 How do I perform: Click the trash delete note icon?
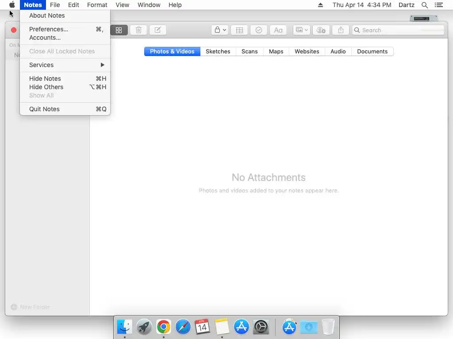(x=138, y=30)
